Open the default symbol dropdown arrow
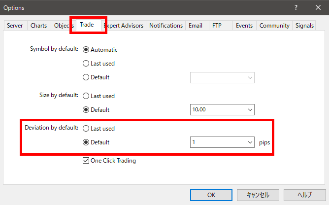 pos(250,78)
